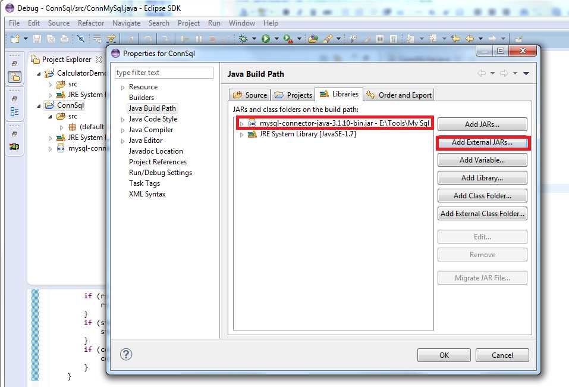Open the External Tools dropdown arrow
Viewport: 569px width, 387px height.
tap(300, 39)
